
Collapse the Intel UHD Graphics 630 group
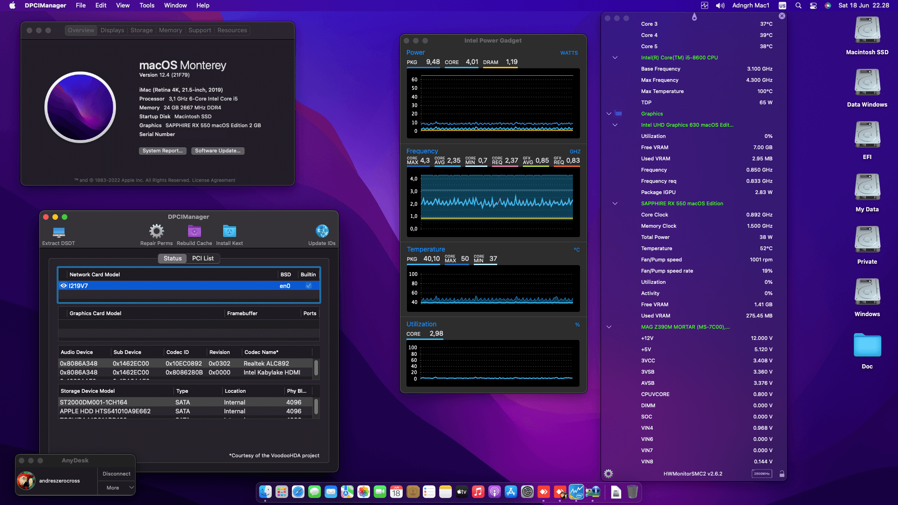615,125
